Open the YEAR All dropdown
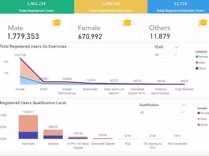This screenshot has width=209, height=156. 166,54
